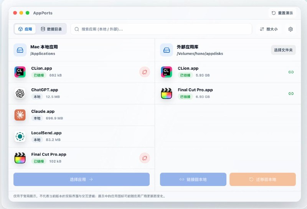Click the 696.9 MB size of Claude.app
The height and width of the screenshot is (209, 307).
pyautogui.click(x=54, y=118)
